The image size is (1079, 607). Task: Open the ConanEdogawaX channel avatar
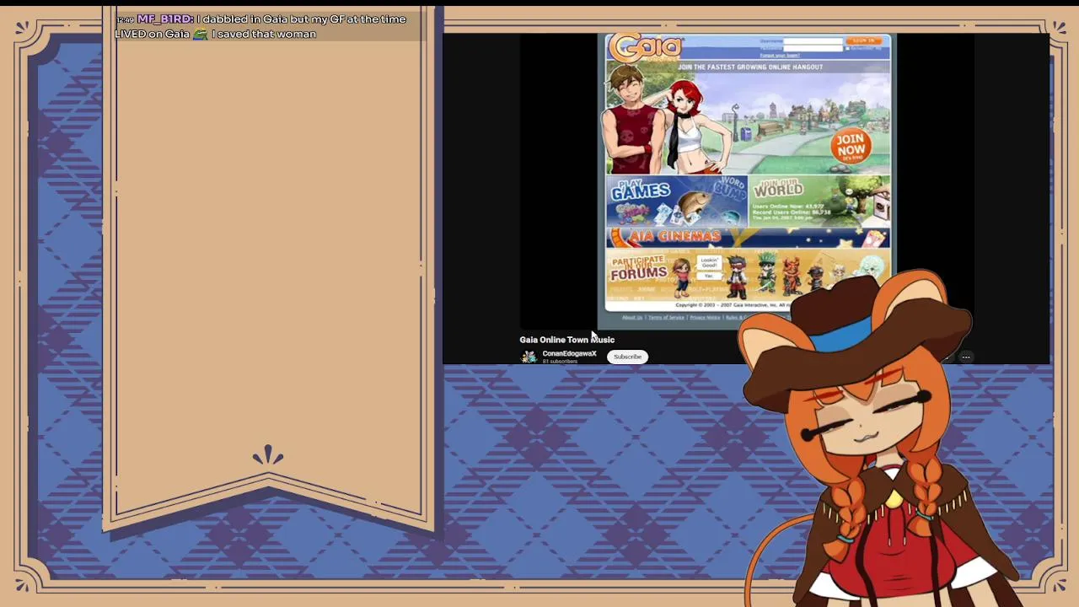click(529, 357)
